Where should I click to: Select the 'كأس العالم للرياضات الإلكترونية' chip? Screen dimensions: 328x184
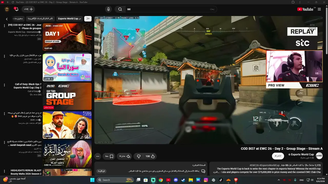40,19
